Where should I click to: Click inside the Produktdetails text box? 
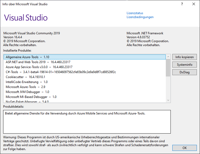[x=87, y=122]
